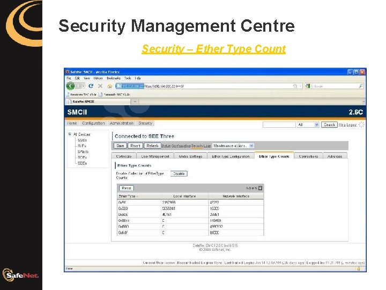This screenshot has height=290, width=386.
Task: Open the Status link
Action: (x=166, y=146)
